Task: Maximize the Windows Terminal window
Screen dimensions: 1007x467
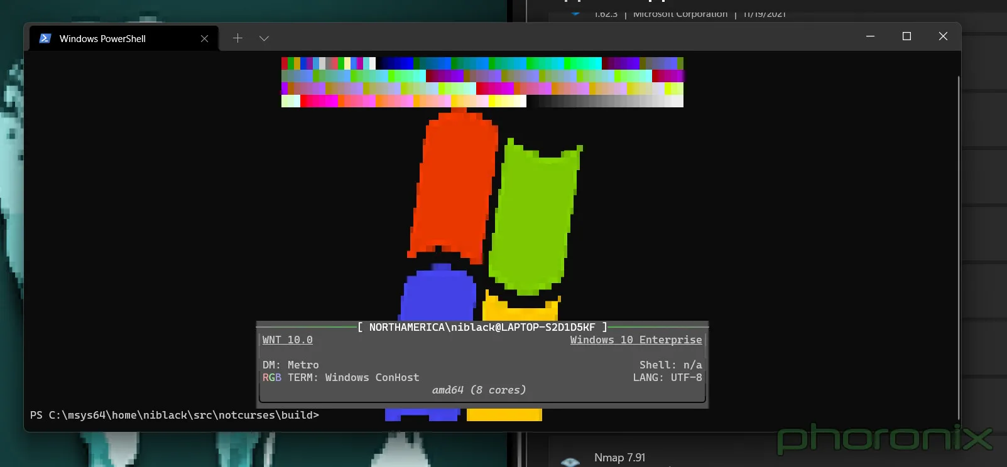Action: [906, 36]
